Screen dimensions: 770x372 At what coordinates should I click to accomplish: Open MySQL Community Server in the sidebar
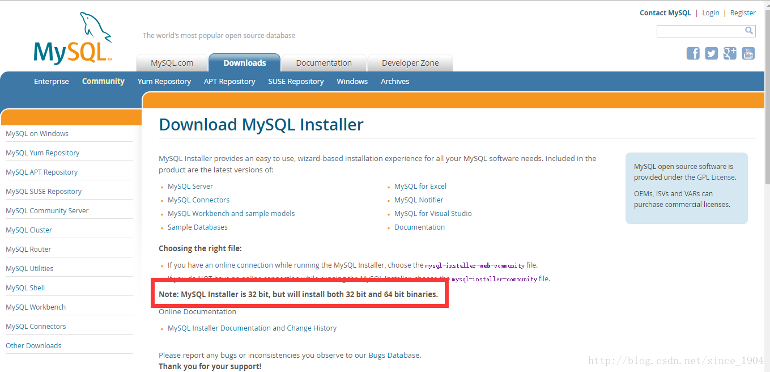[x=47, y=211]
